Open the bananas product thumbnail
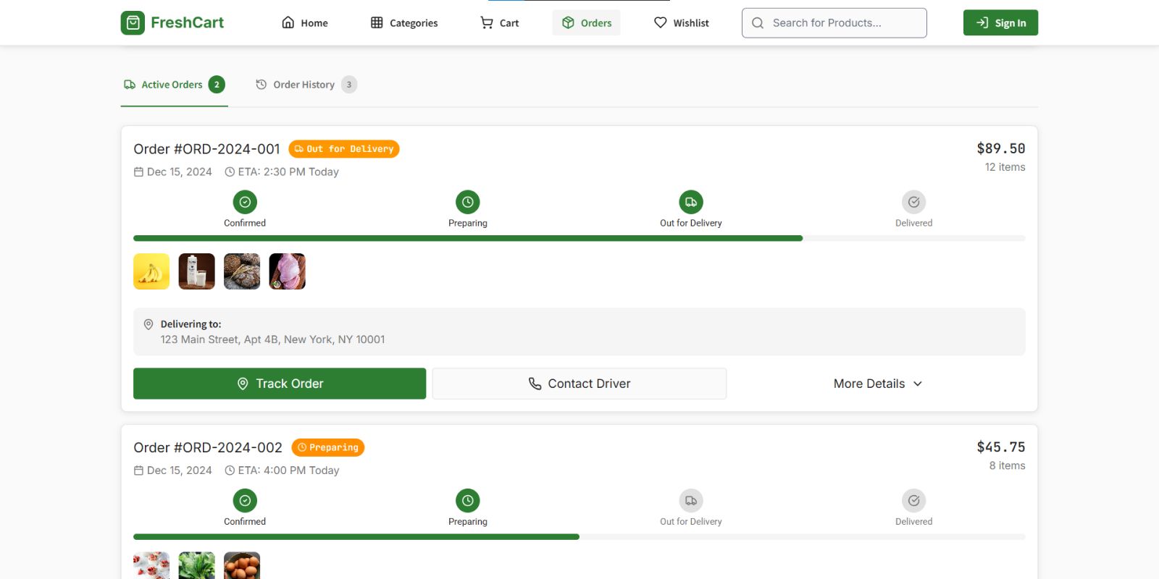This screenshot has width=1159, height=579. [x=151, y=271]
